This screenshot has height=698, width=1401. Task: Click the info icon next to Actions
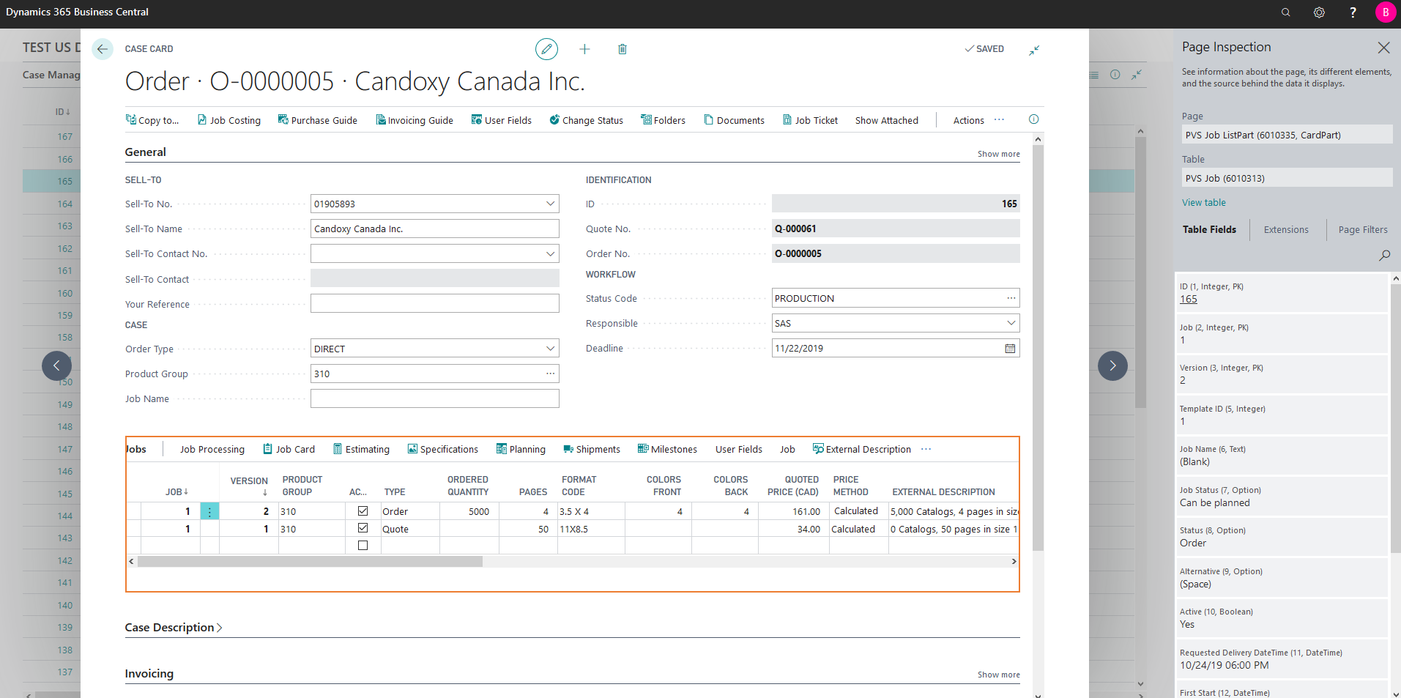pos(1033,119)
